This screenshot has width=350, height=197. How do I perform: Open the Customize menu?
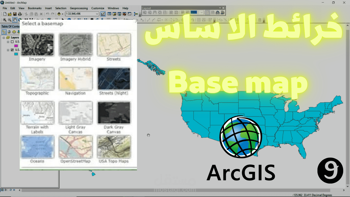pyautogui.click(x=98, y=8)
